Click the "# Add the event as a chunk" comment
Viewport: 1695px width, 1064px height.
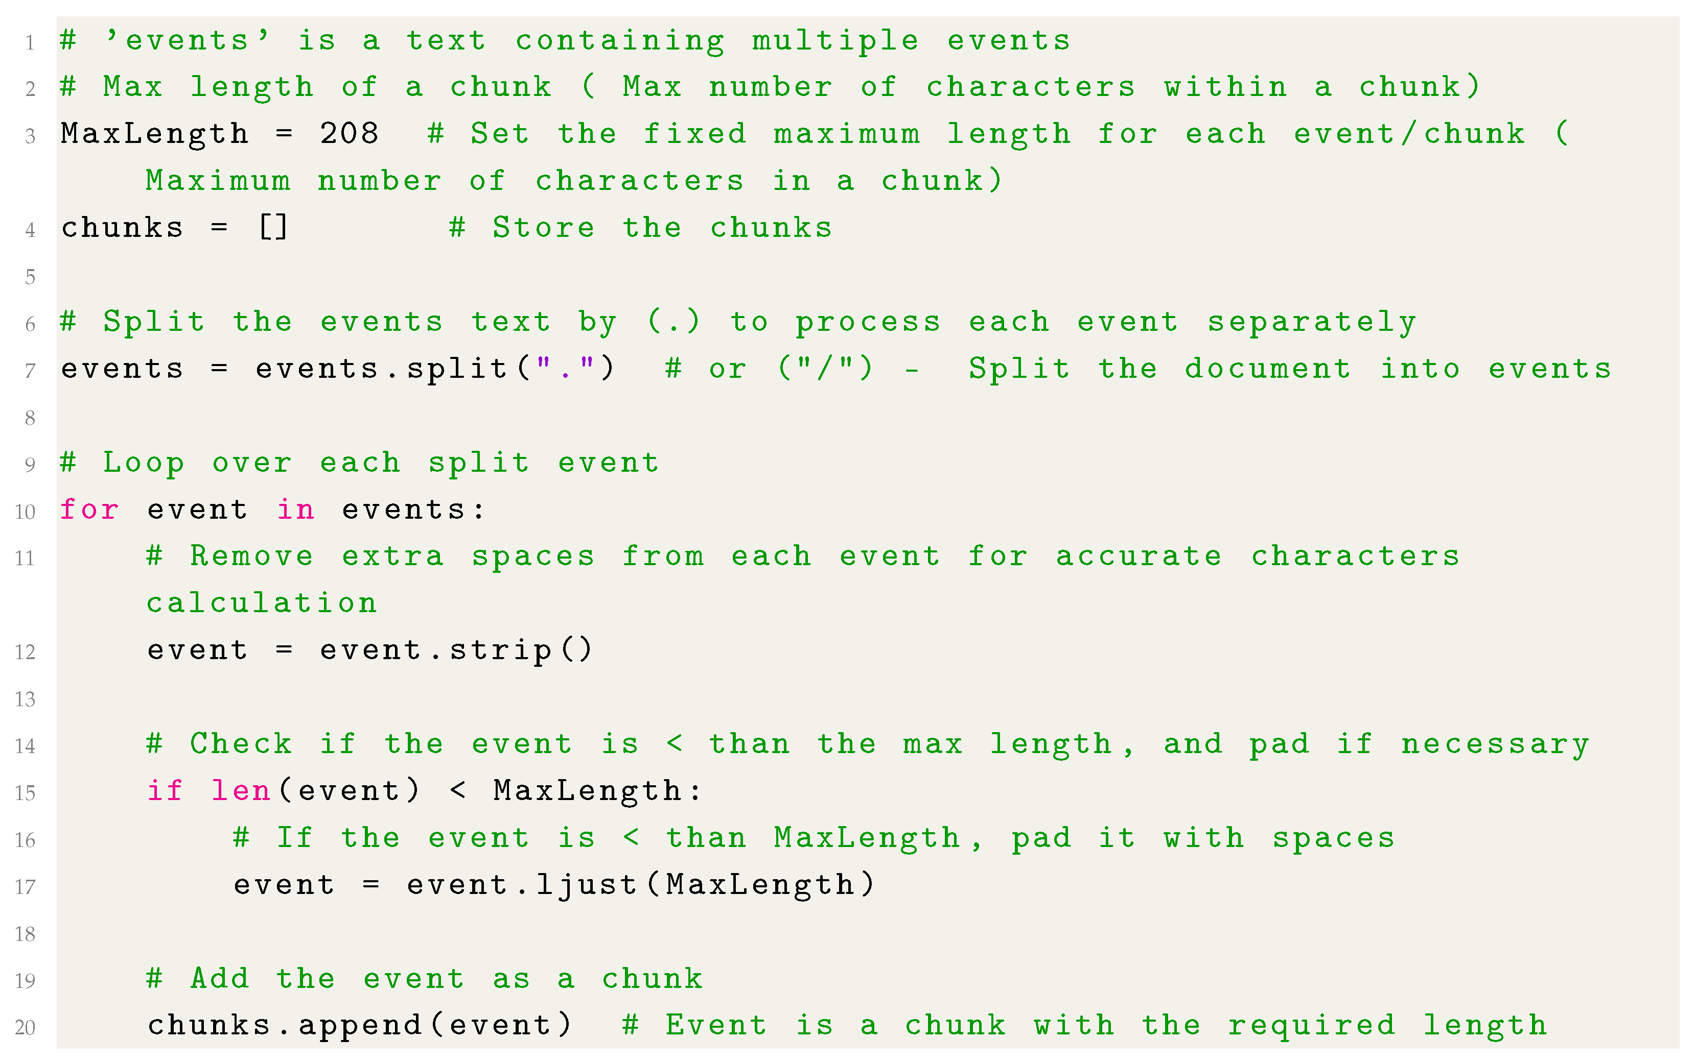pyautogui.click(x=425, y=979)
